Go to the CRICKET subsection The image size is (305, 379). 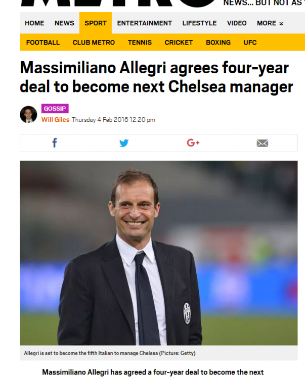click(179, 42)
